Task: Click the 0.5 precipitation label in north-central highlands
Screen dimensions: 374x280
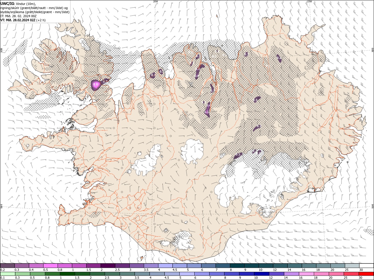Action: click(x=207, y=112)
